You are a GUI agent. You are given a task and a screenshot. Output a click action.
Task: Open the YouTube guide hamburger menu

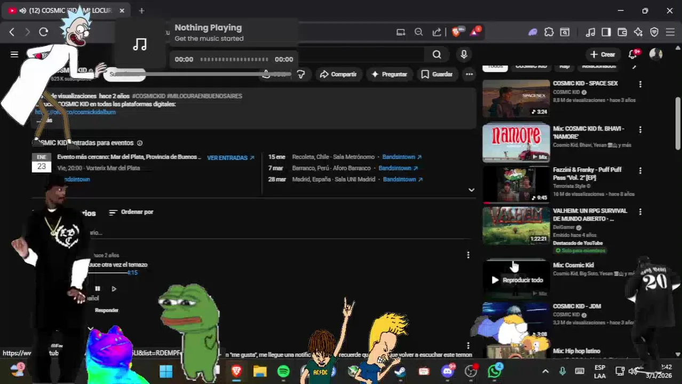(14, 54)
